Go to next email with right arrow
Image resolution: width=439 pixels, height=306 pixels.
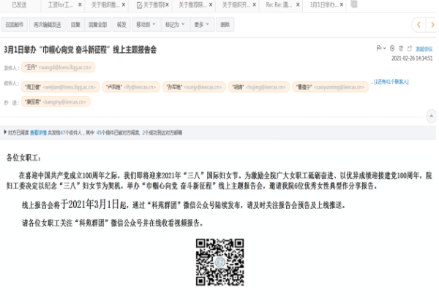(432, 24)
